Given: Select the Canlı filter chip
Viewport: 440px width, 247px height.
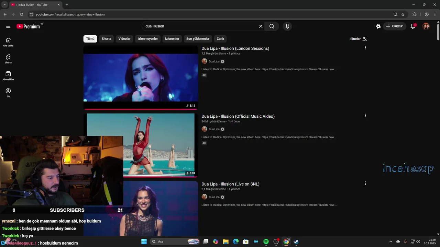Looking at the screenshot, I should [220, 39].
